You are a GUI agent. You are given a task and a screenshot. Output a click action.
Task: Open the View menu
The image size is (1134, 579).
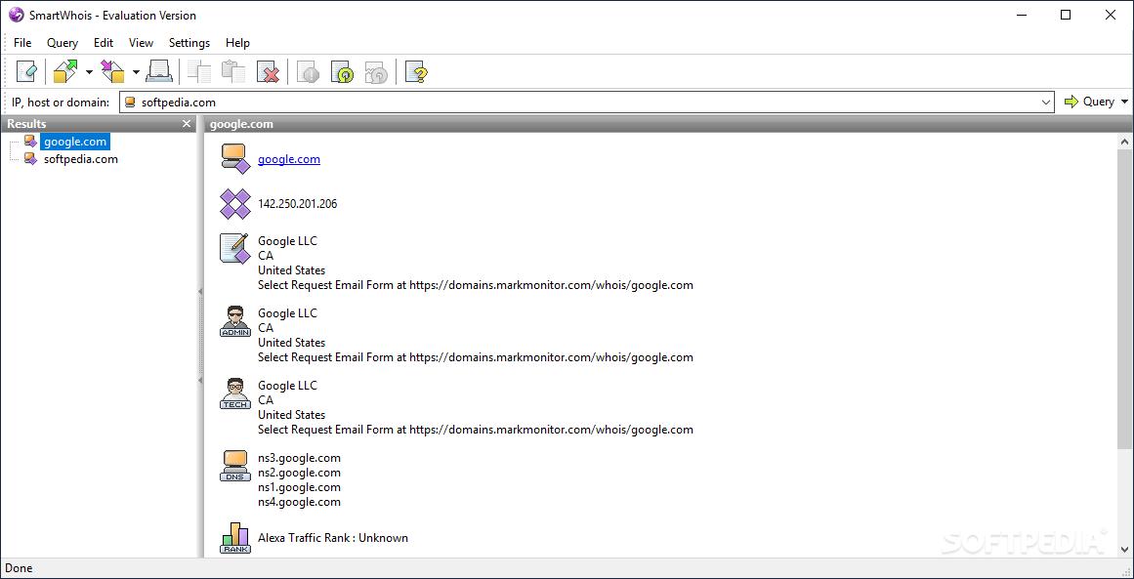(x=141, y=43)
